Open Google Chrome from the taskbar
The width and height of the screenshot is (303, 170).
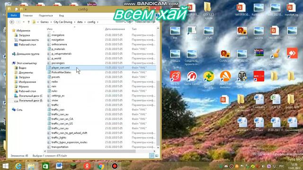pos(101,166)
